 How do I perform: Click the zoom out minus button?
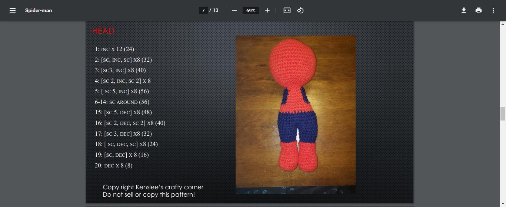pyautogui.click(x=234, y=10)
